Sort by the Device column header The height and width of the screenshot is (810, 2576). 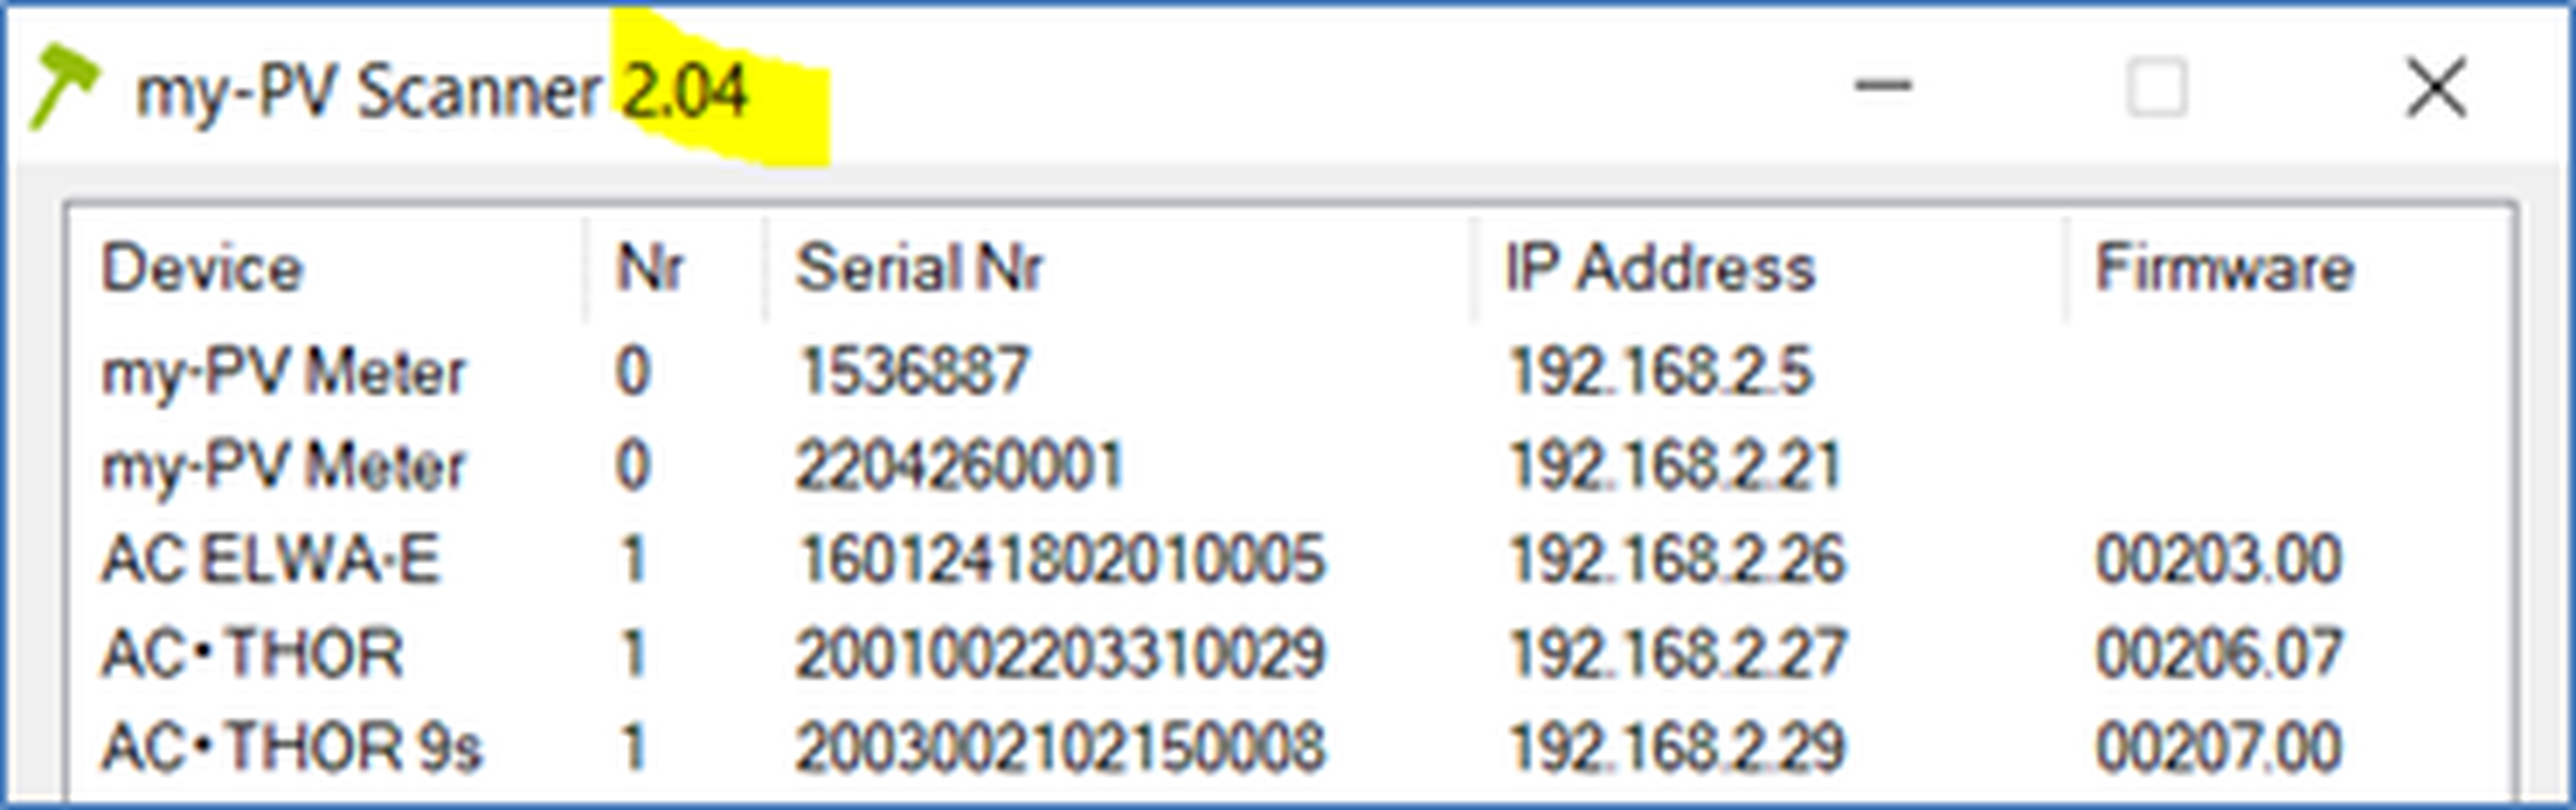coord(202,269)
